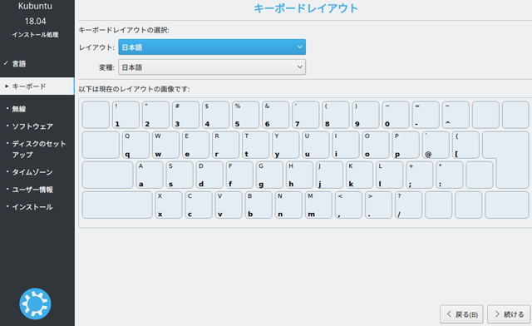The width and height of the screenshot is (532, 326).
Task: Click the '8 (' key in the layout preview
Action: [x=336, y=115]
